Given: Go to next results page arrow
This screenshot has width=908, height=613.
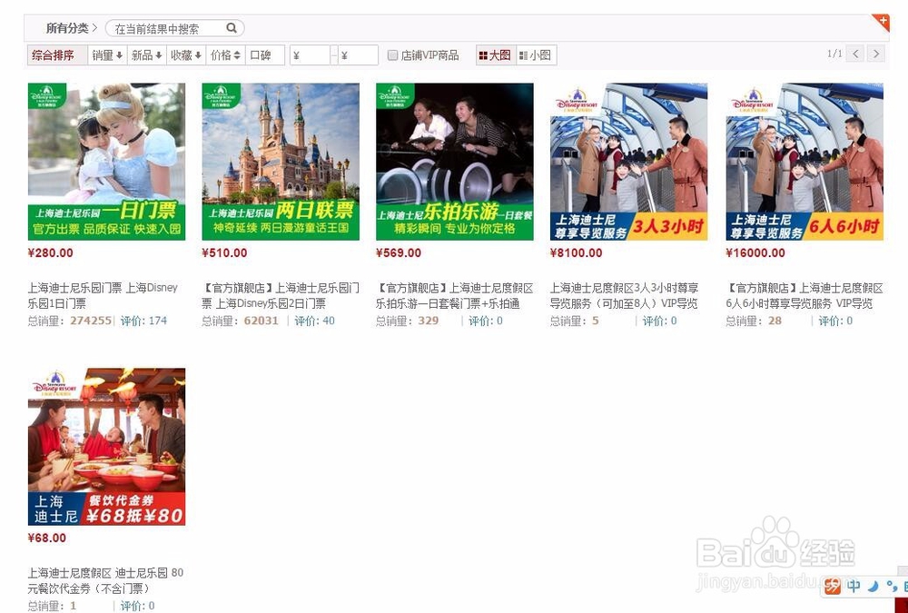Looking at the screenshot, I should coord(876,54).
